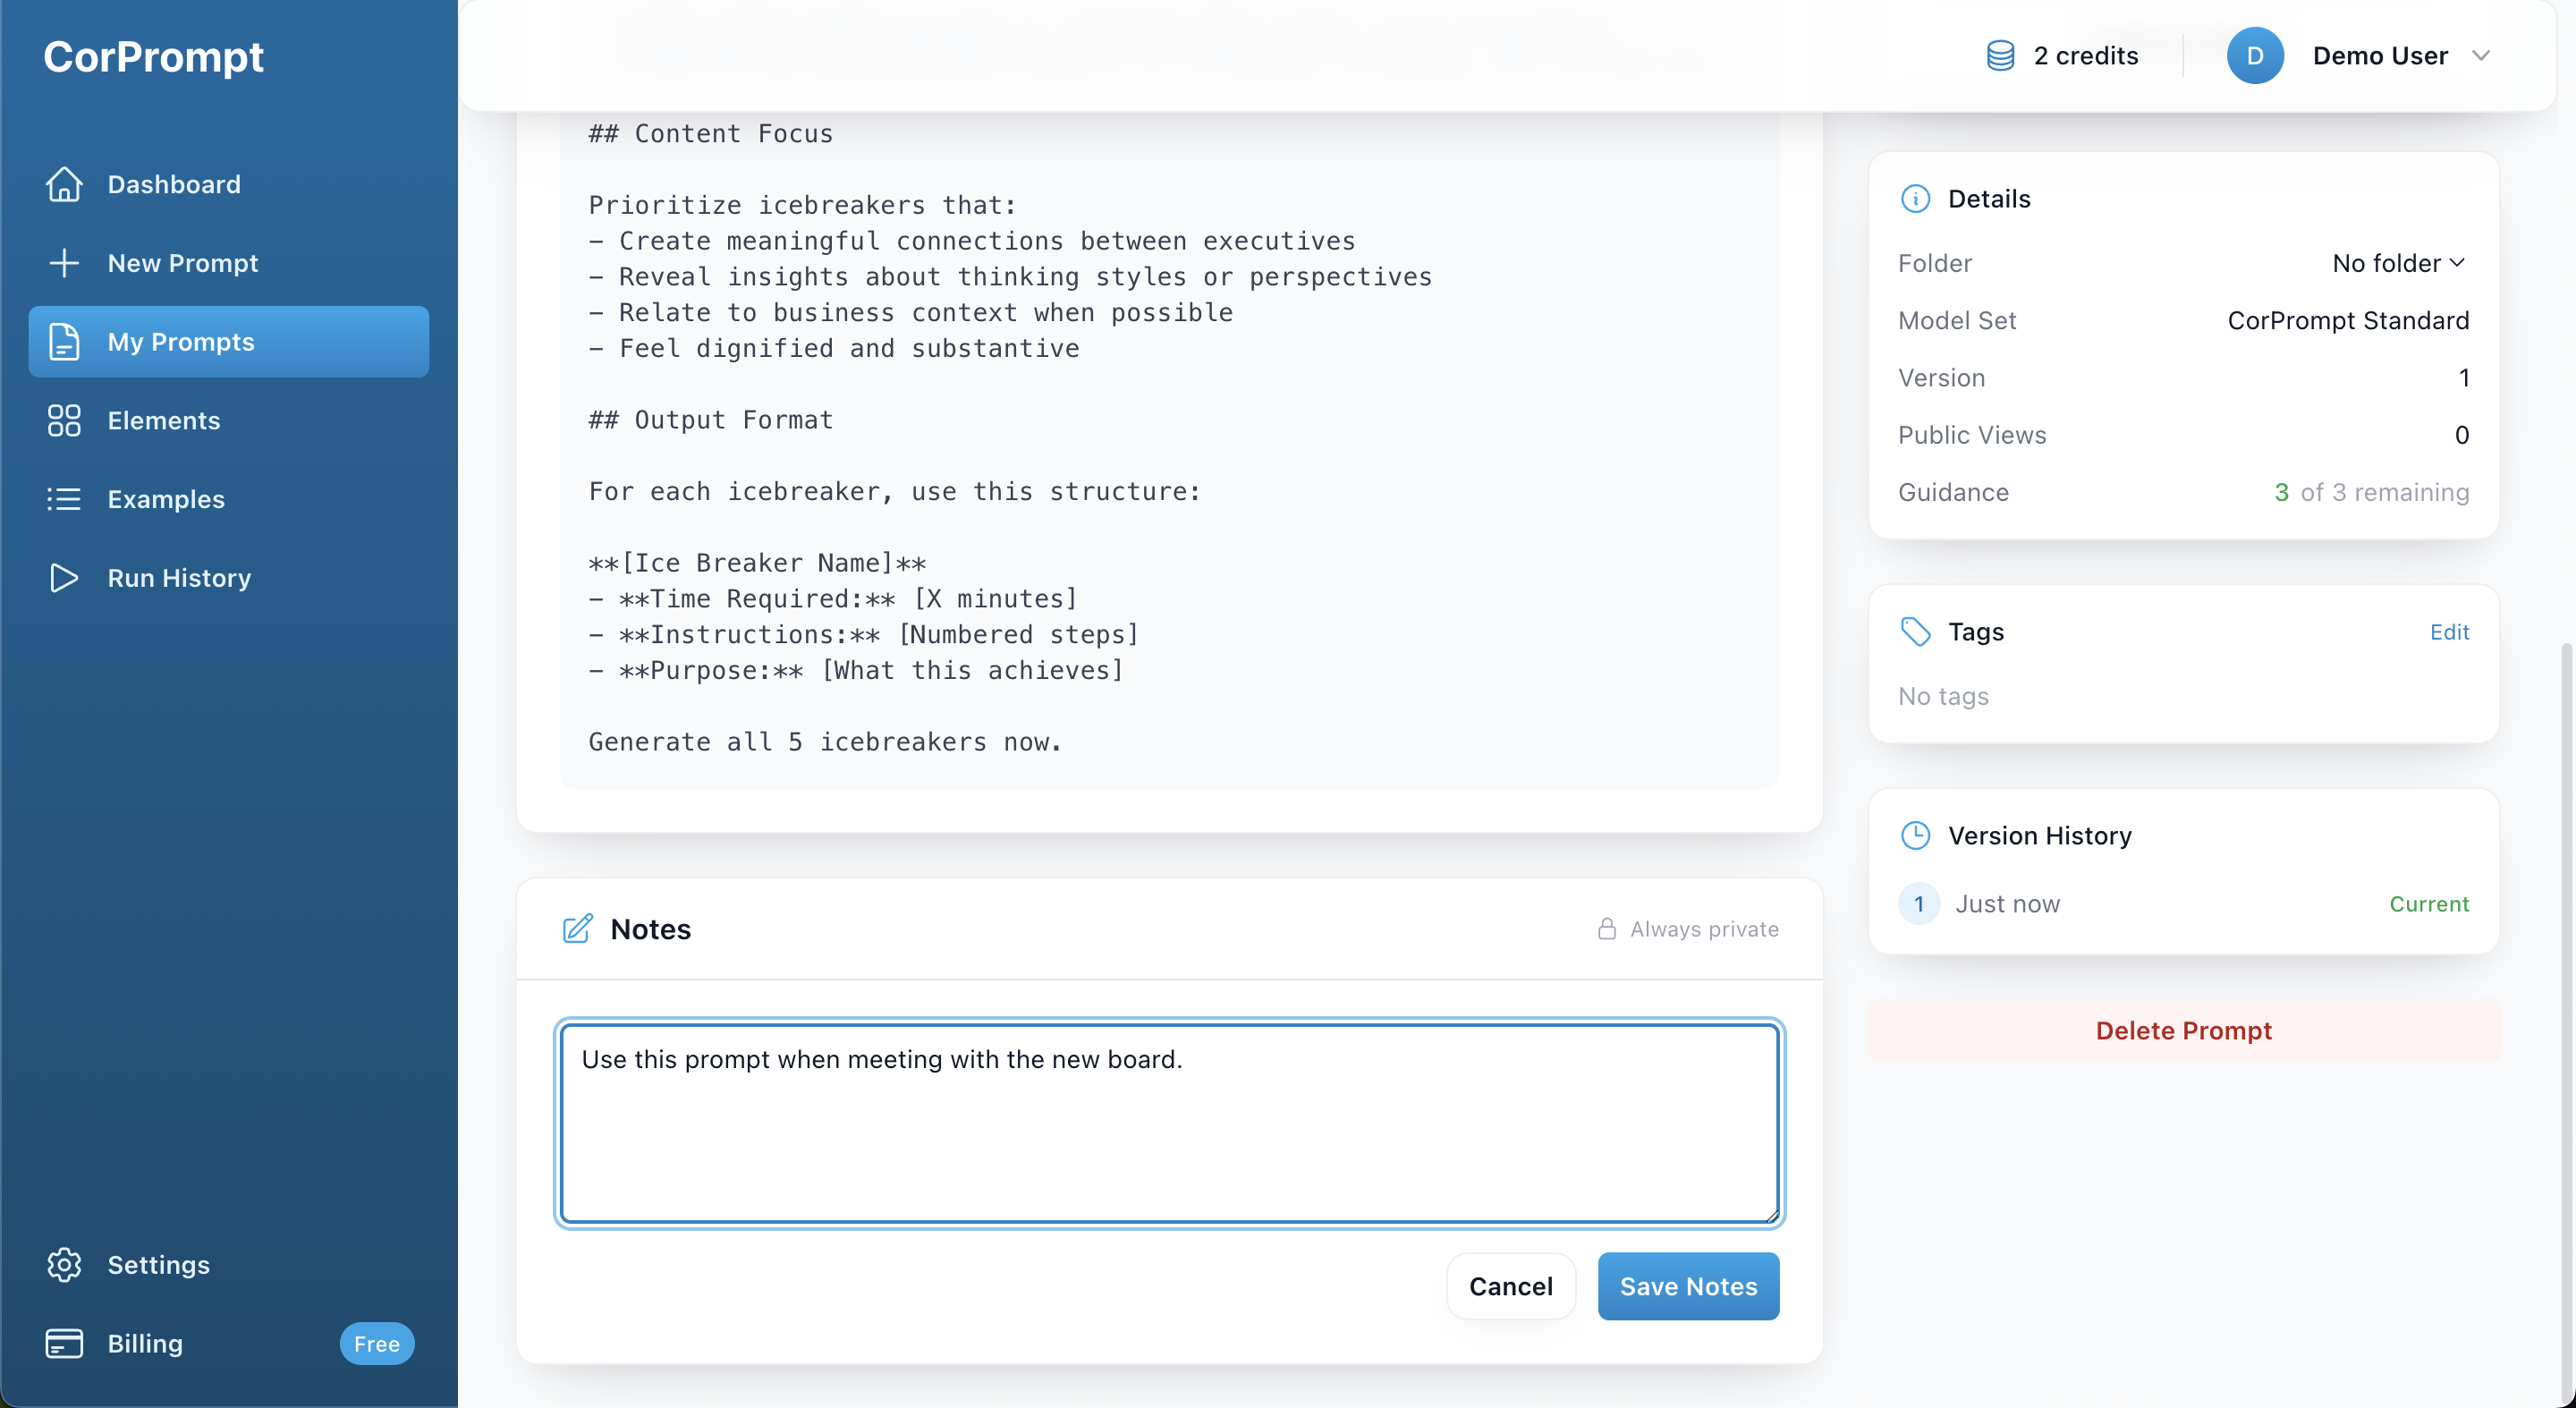Click the New Prompt plus icon
This screenshot has width=2576, height=1408.
pyautogui.click(x=64, y=263)
